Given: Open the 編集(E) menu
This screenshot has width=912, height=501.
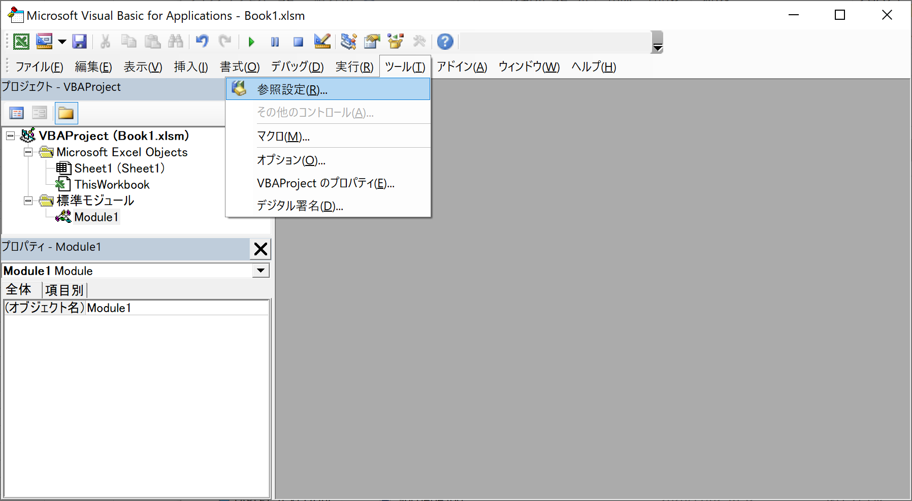Looking at the screenshot, I should point(93,67).
